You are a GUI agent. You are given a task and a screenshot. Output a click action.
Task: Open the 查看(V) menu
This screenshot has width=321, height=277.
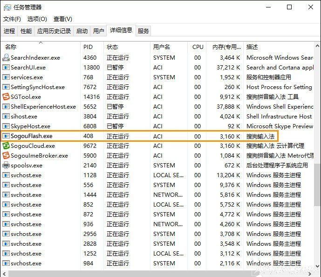coord(63,19)
